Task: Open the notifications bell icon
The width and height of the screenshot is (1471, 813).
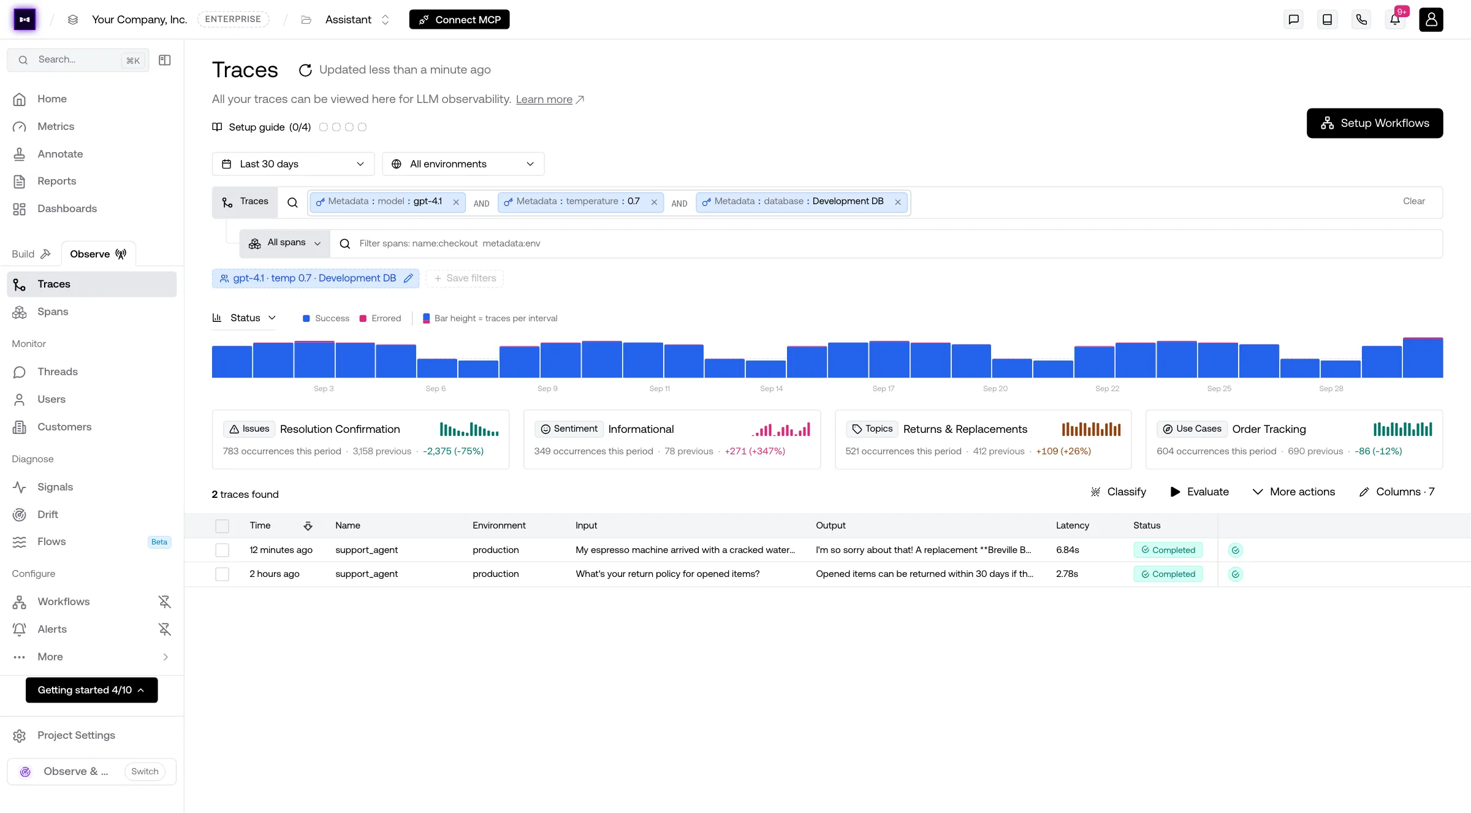Action: coord(1395,20)
